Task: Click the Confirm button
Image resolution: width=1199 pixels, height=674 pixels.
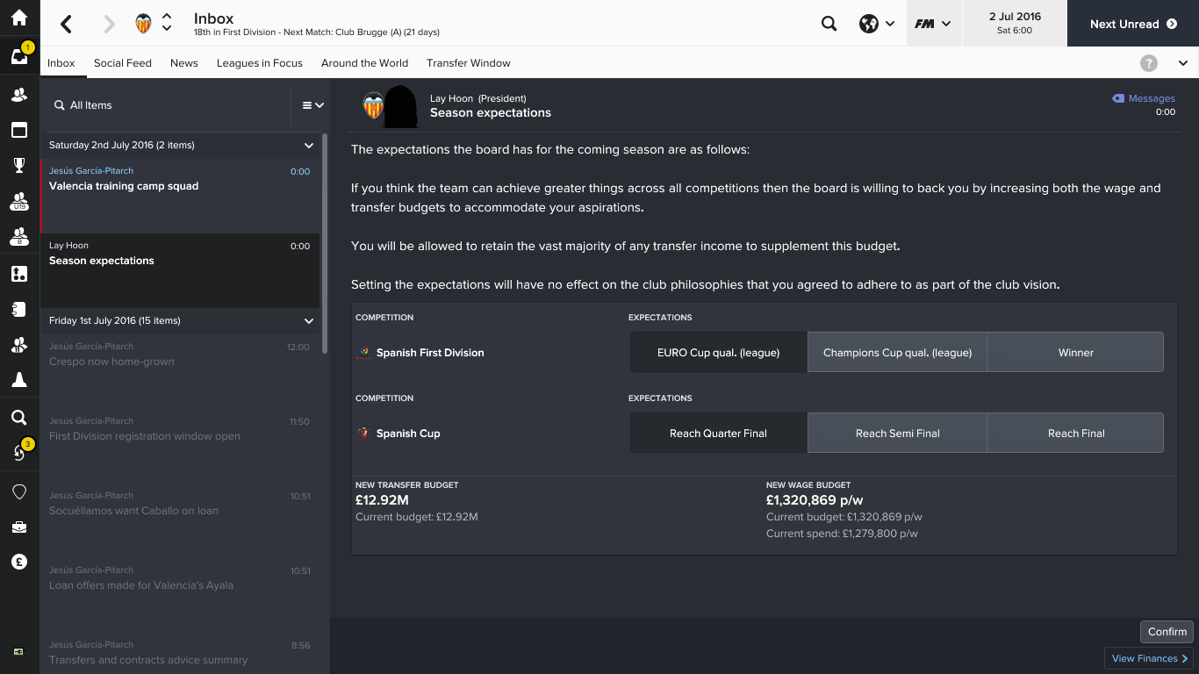Action: pos(1167,632)
